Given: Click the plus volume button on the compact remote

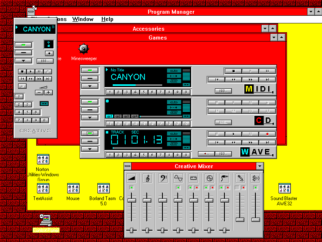Looking at the screenshot, I should click(48, 93).
